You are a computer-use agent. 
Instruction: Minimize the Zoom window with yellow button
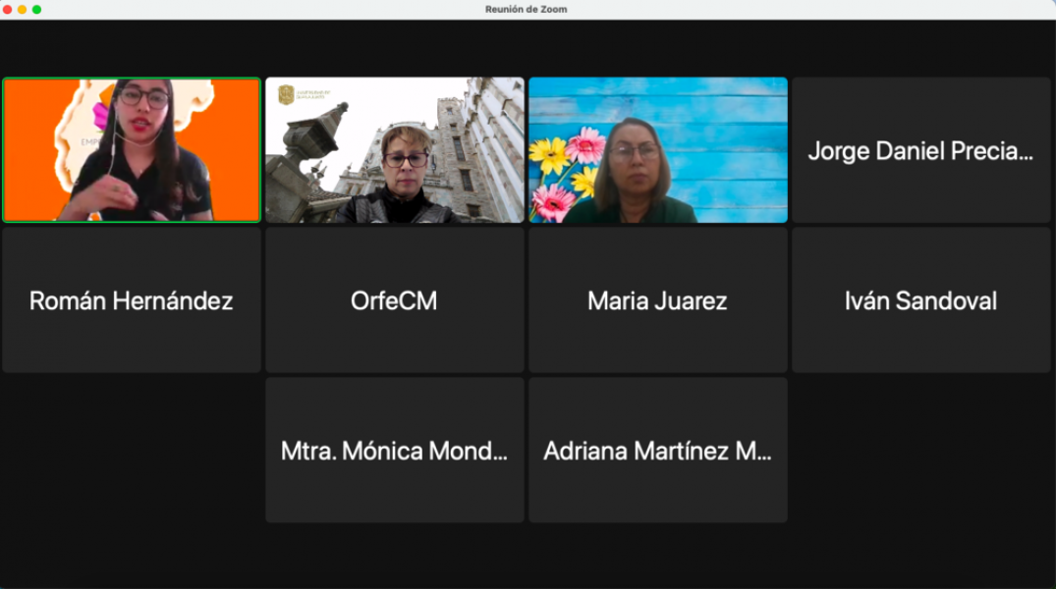(22, 9)
